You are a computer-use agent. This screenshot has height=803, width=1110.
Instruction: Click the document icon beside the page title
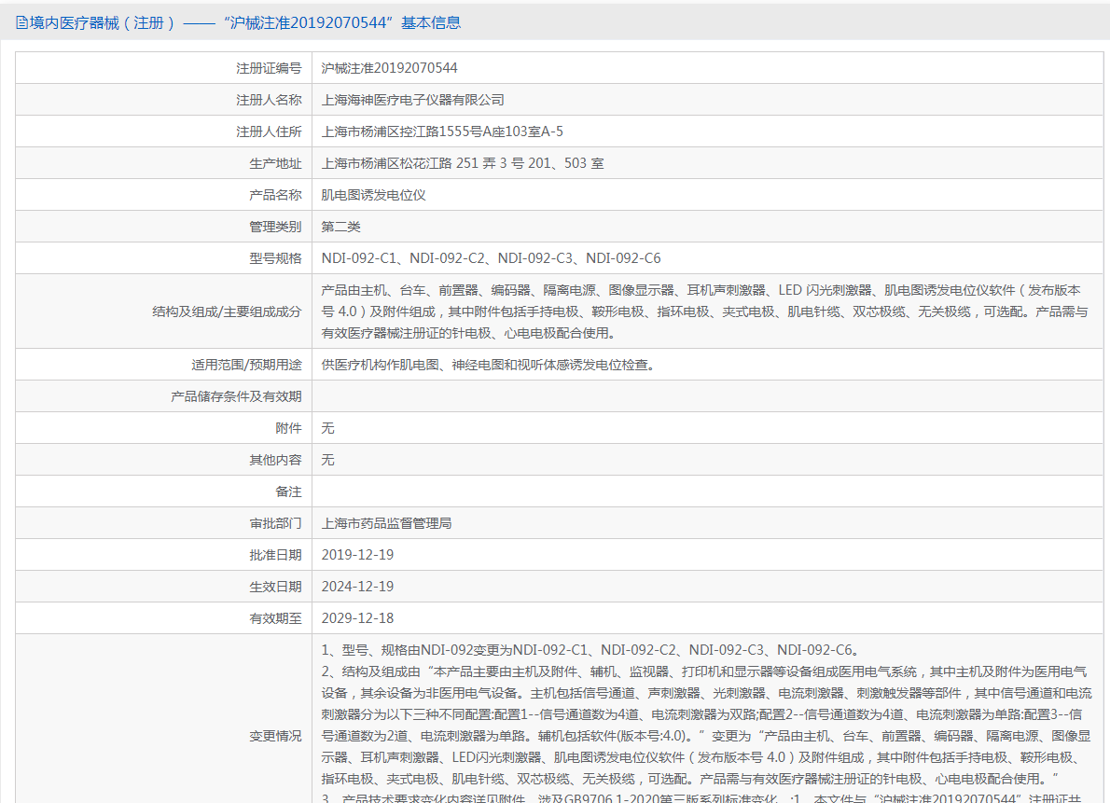point(22,23)
